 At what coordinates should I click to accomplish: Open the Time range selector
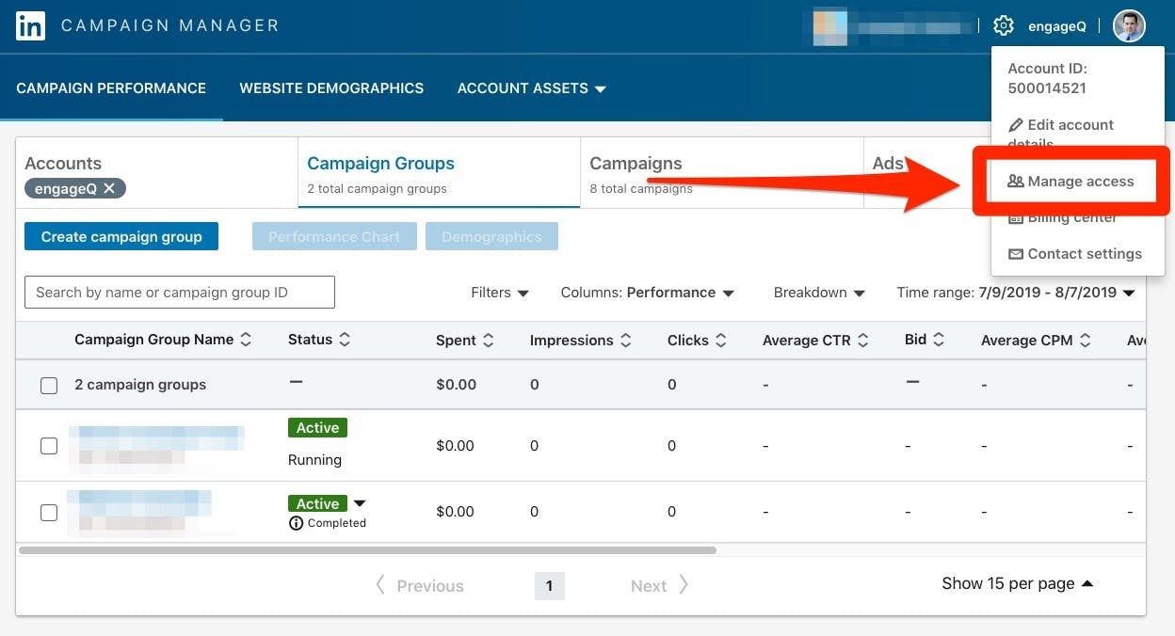1015,293
